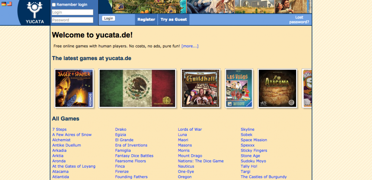372x180 pixels.
Task: Open the Morris game link
Action: [x=184, y=150]
